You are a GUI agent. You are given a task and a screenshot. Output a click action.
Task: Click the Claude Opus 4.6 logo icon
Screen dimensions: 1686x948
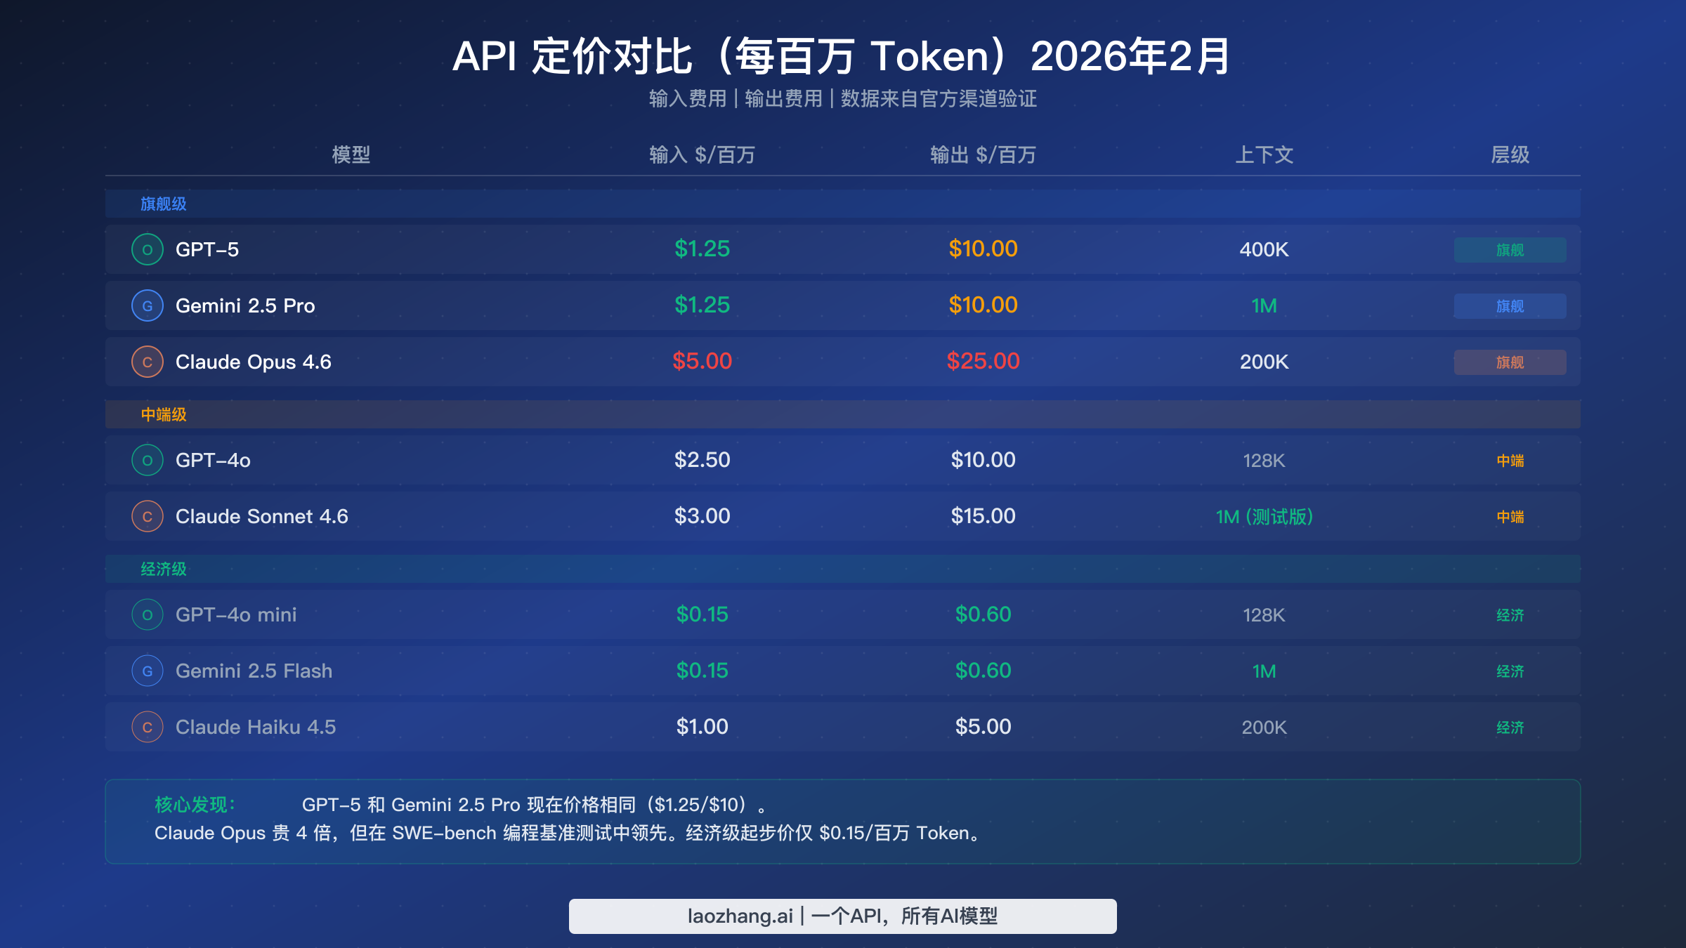coord(147,362)
